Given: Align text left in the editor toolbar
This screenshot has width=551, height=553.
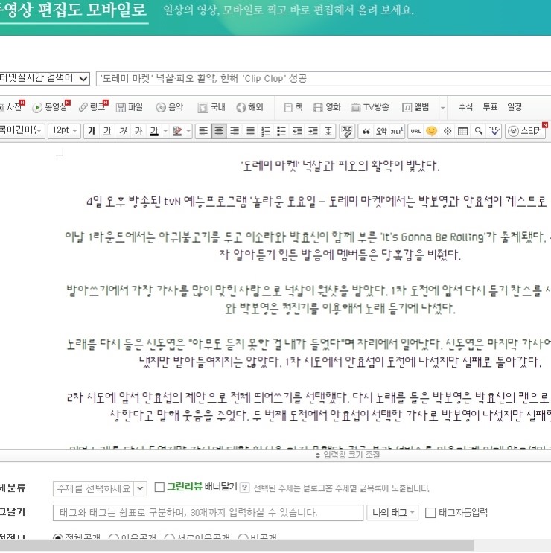Looking at the screenshot, I should pos(203,131).
